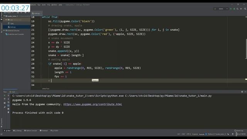
Task: Open the Window menu
Action: tap(54, 5)
